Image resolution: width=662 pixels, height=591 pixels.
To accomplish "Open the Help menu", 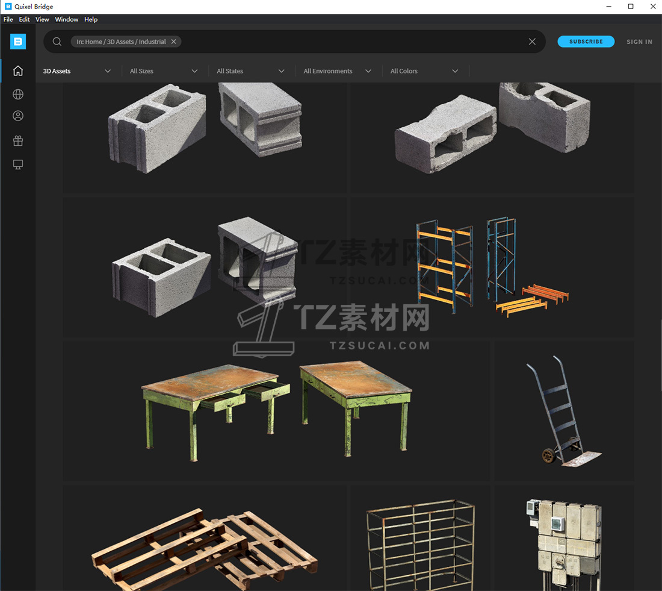I will click(91, 19).
